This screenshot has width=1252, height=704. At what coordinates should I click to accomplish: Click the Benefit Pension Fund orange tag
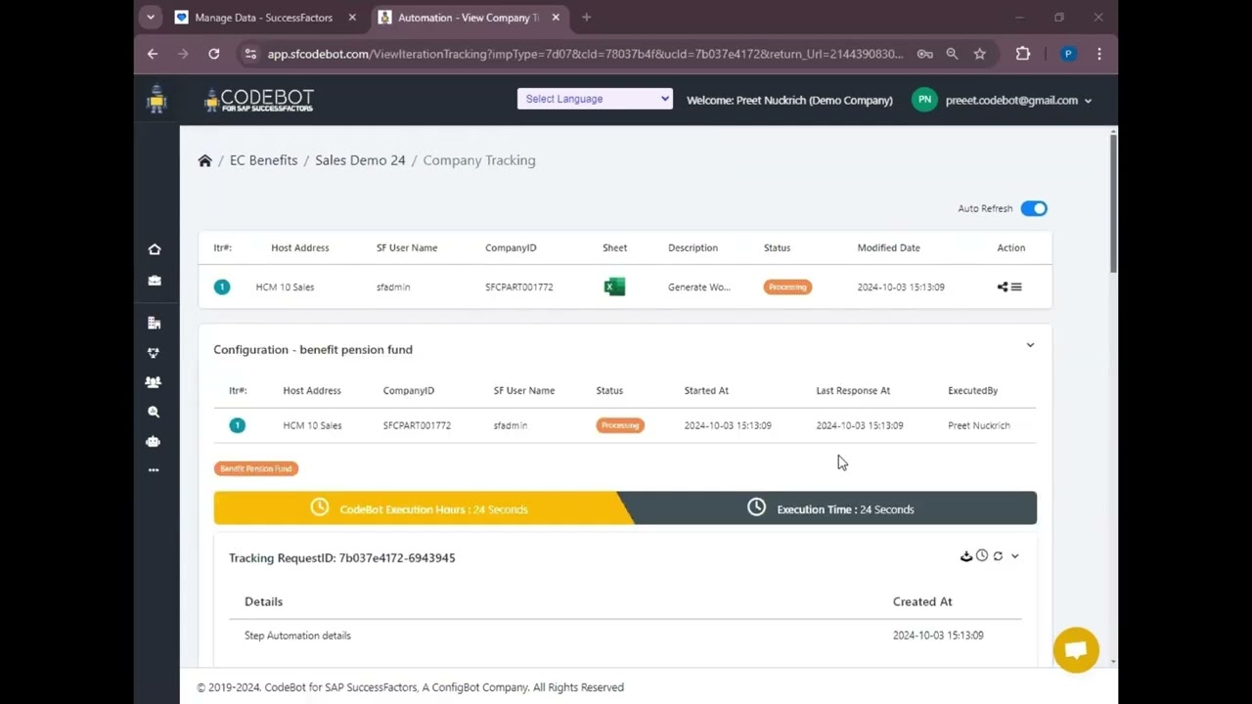pyautogui.click(x=256, y=468)
